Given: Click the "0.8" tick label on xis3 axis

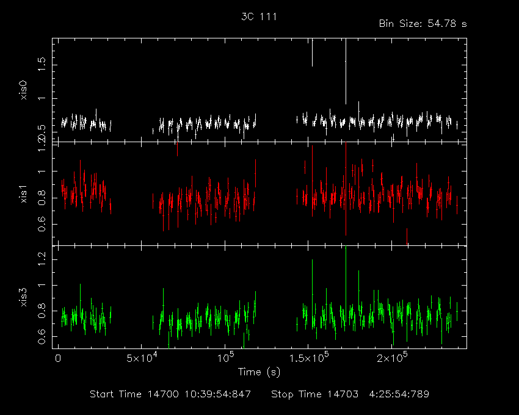Looking at the screenshot, I should pos(42,311).
